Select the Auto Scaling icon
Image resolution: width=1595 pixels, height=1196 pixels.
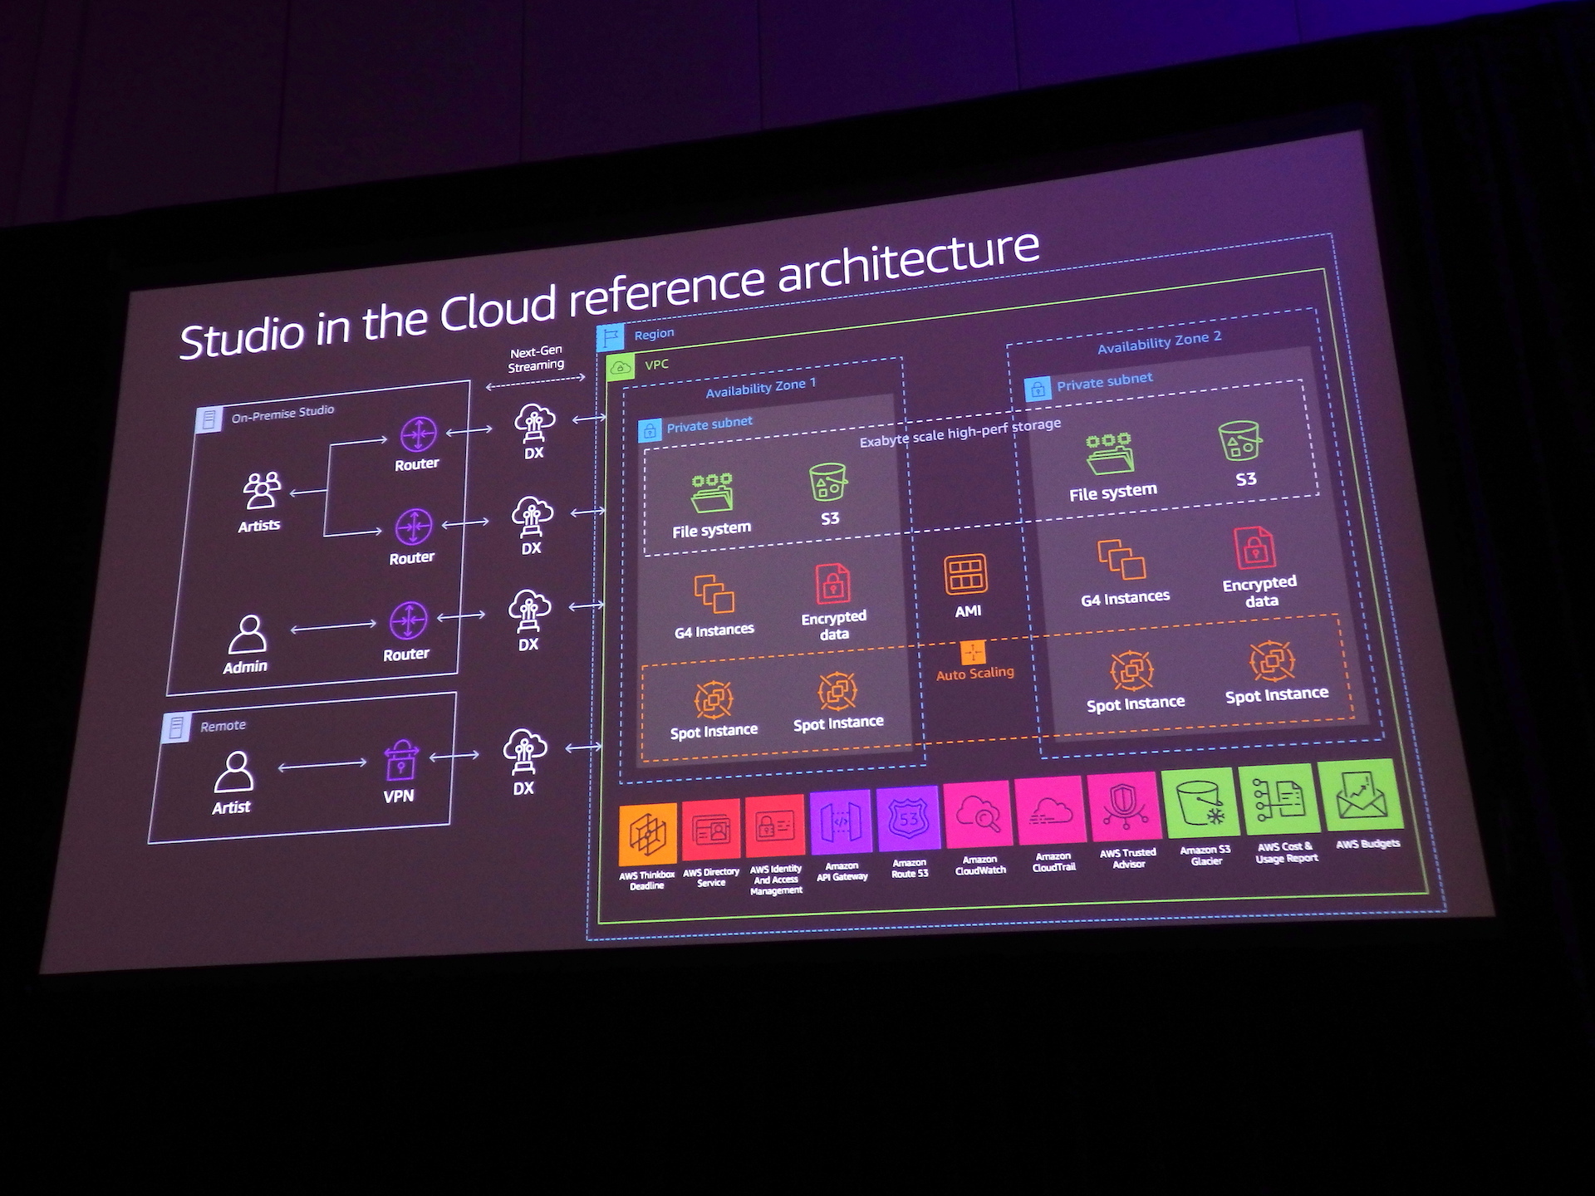[973, 654]
